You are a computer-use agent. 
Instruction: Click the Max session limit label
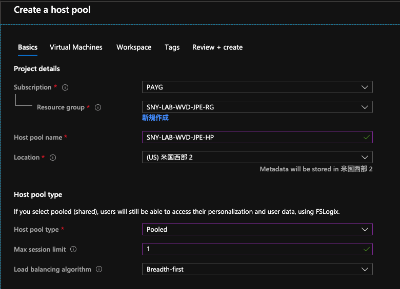click(x=40, y=249)
